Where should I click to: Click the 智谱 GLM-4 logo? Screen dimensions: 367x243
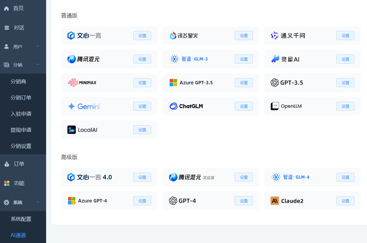(x=276, y=177)
